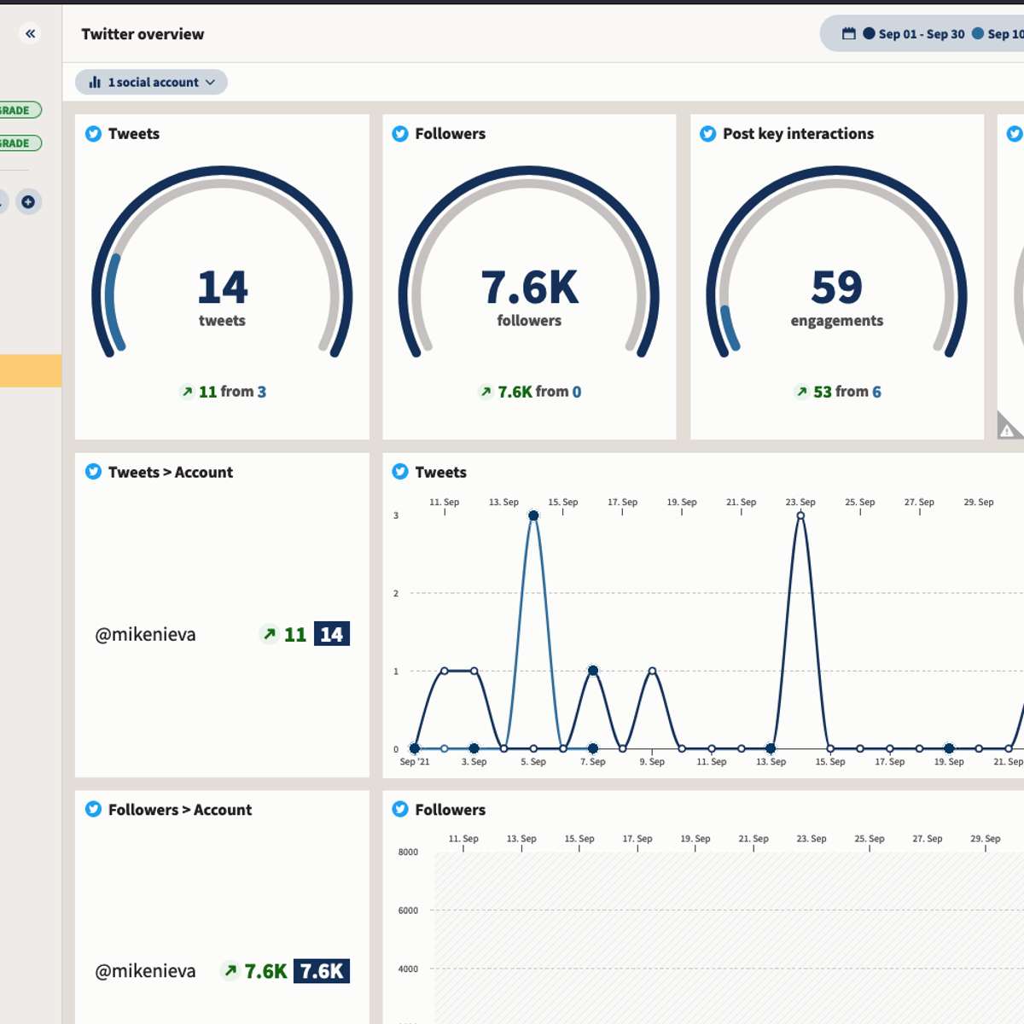Screen dimensions: 1024x1024
Task: Open the 1 social account dropdown
Action: click(x=152, y=83)
